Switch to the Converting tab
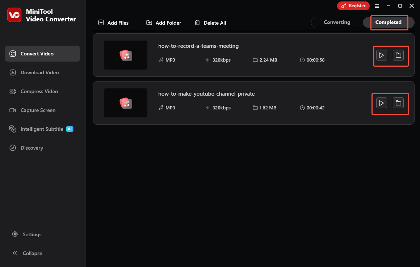This screenshot has height=267, width=420. tap(337, 22)
